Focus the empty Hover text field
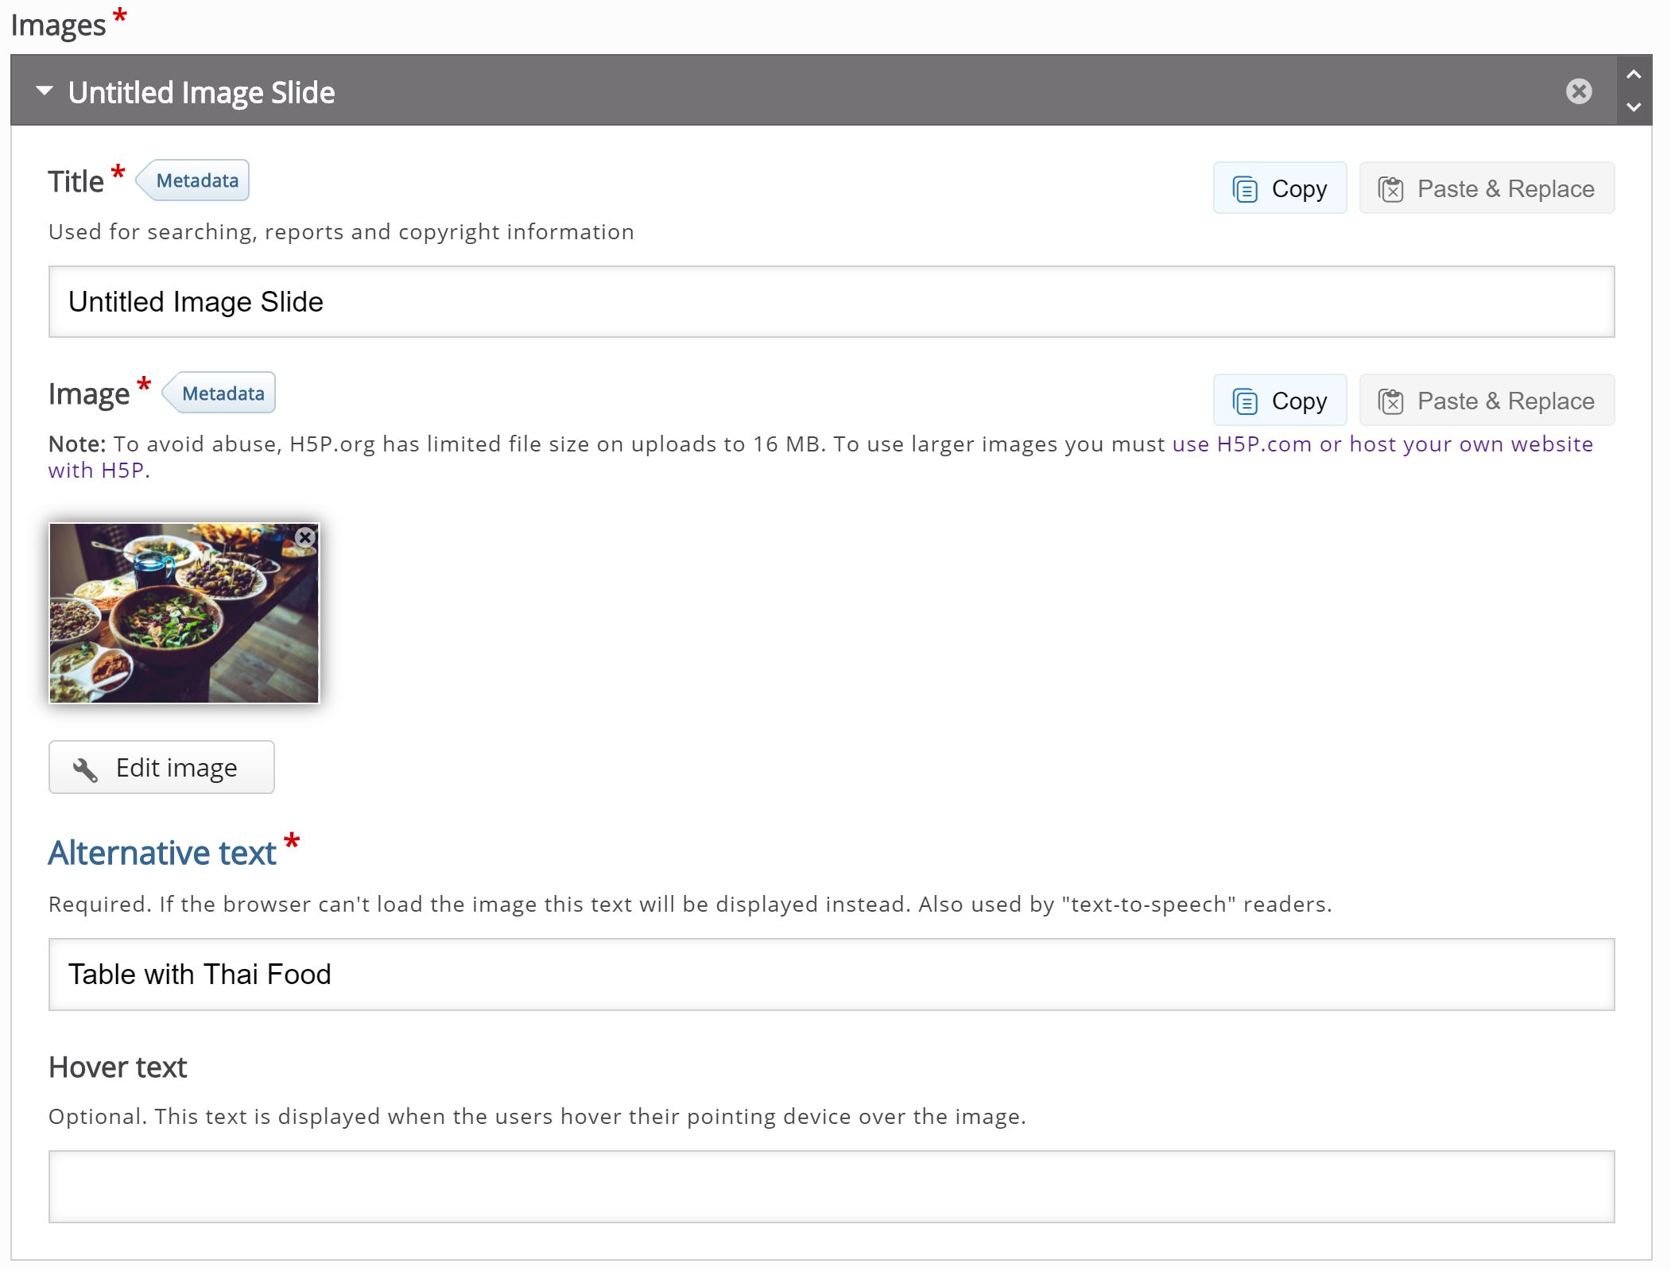The width and height of the screenshot is (1671, 1271). click(832, 1187)
